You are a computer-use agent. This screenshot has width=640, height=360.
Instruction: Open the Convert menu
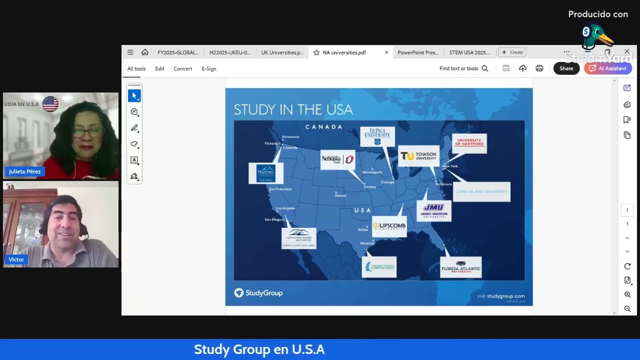click(x=183, y=69)
